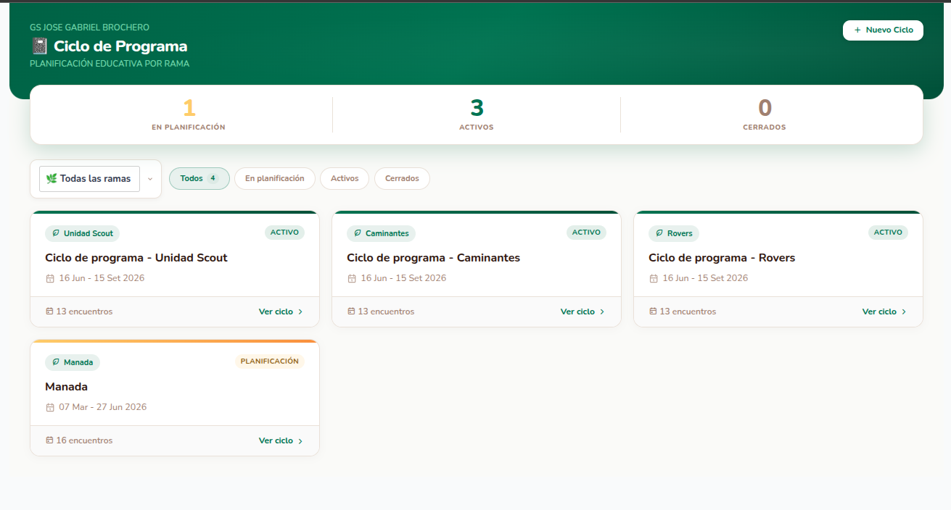Click encuentros icon in Caminantes card footer
This screenshot has width=951, height=510.
[351, 312]
